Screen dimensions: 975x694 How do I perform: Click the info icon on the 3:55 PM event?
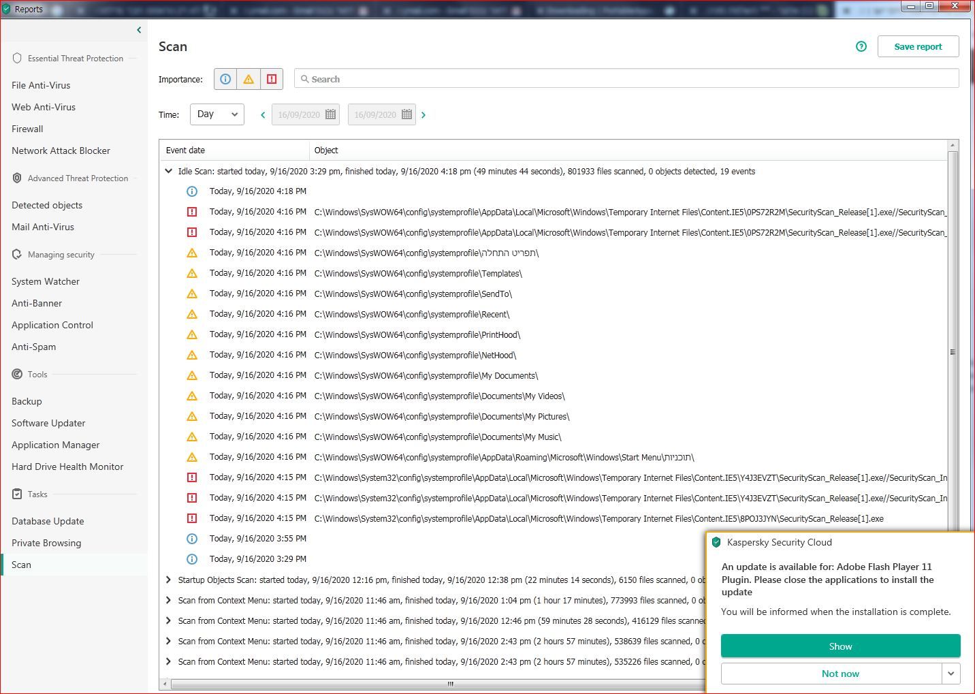click(x=192, y=539)
